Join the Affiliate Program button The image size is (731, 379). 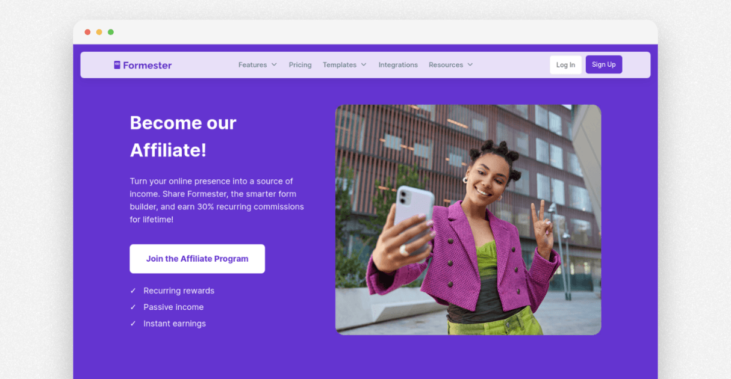click(x=197, y=259)
